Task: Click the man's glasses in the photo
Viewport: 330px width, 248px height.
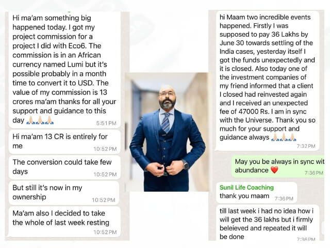Action: [167, 94]
